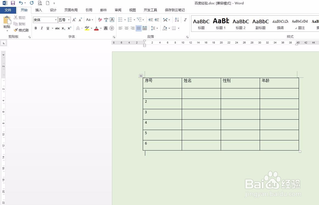This screenshot has width=319, height=205.
Task: Align text left
Action: pyautogui.click(x=121, y=28)
